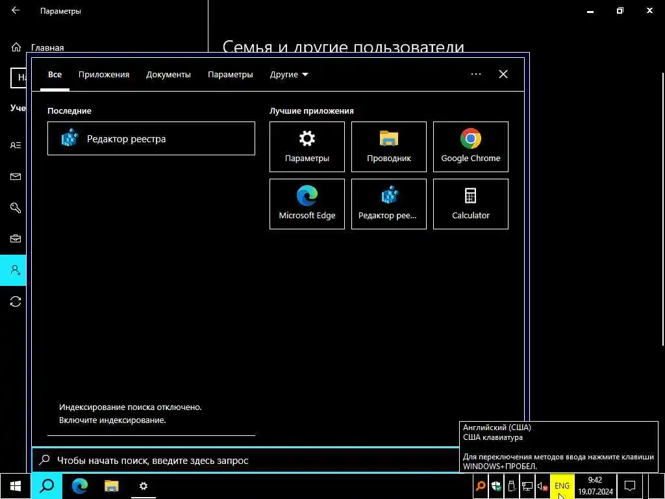Select the user info sidebar icon in Settings
This screenshot has width=665, height=499.
tap(16, 146)
